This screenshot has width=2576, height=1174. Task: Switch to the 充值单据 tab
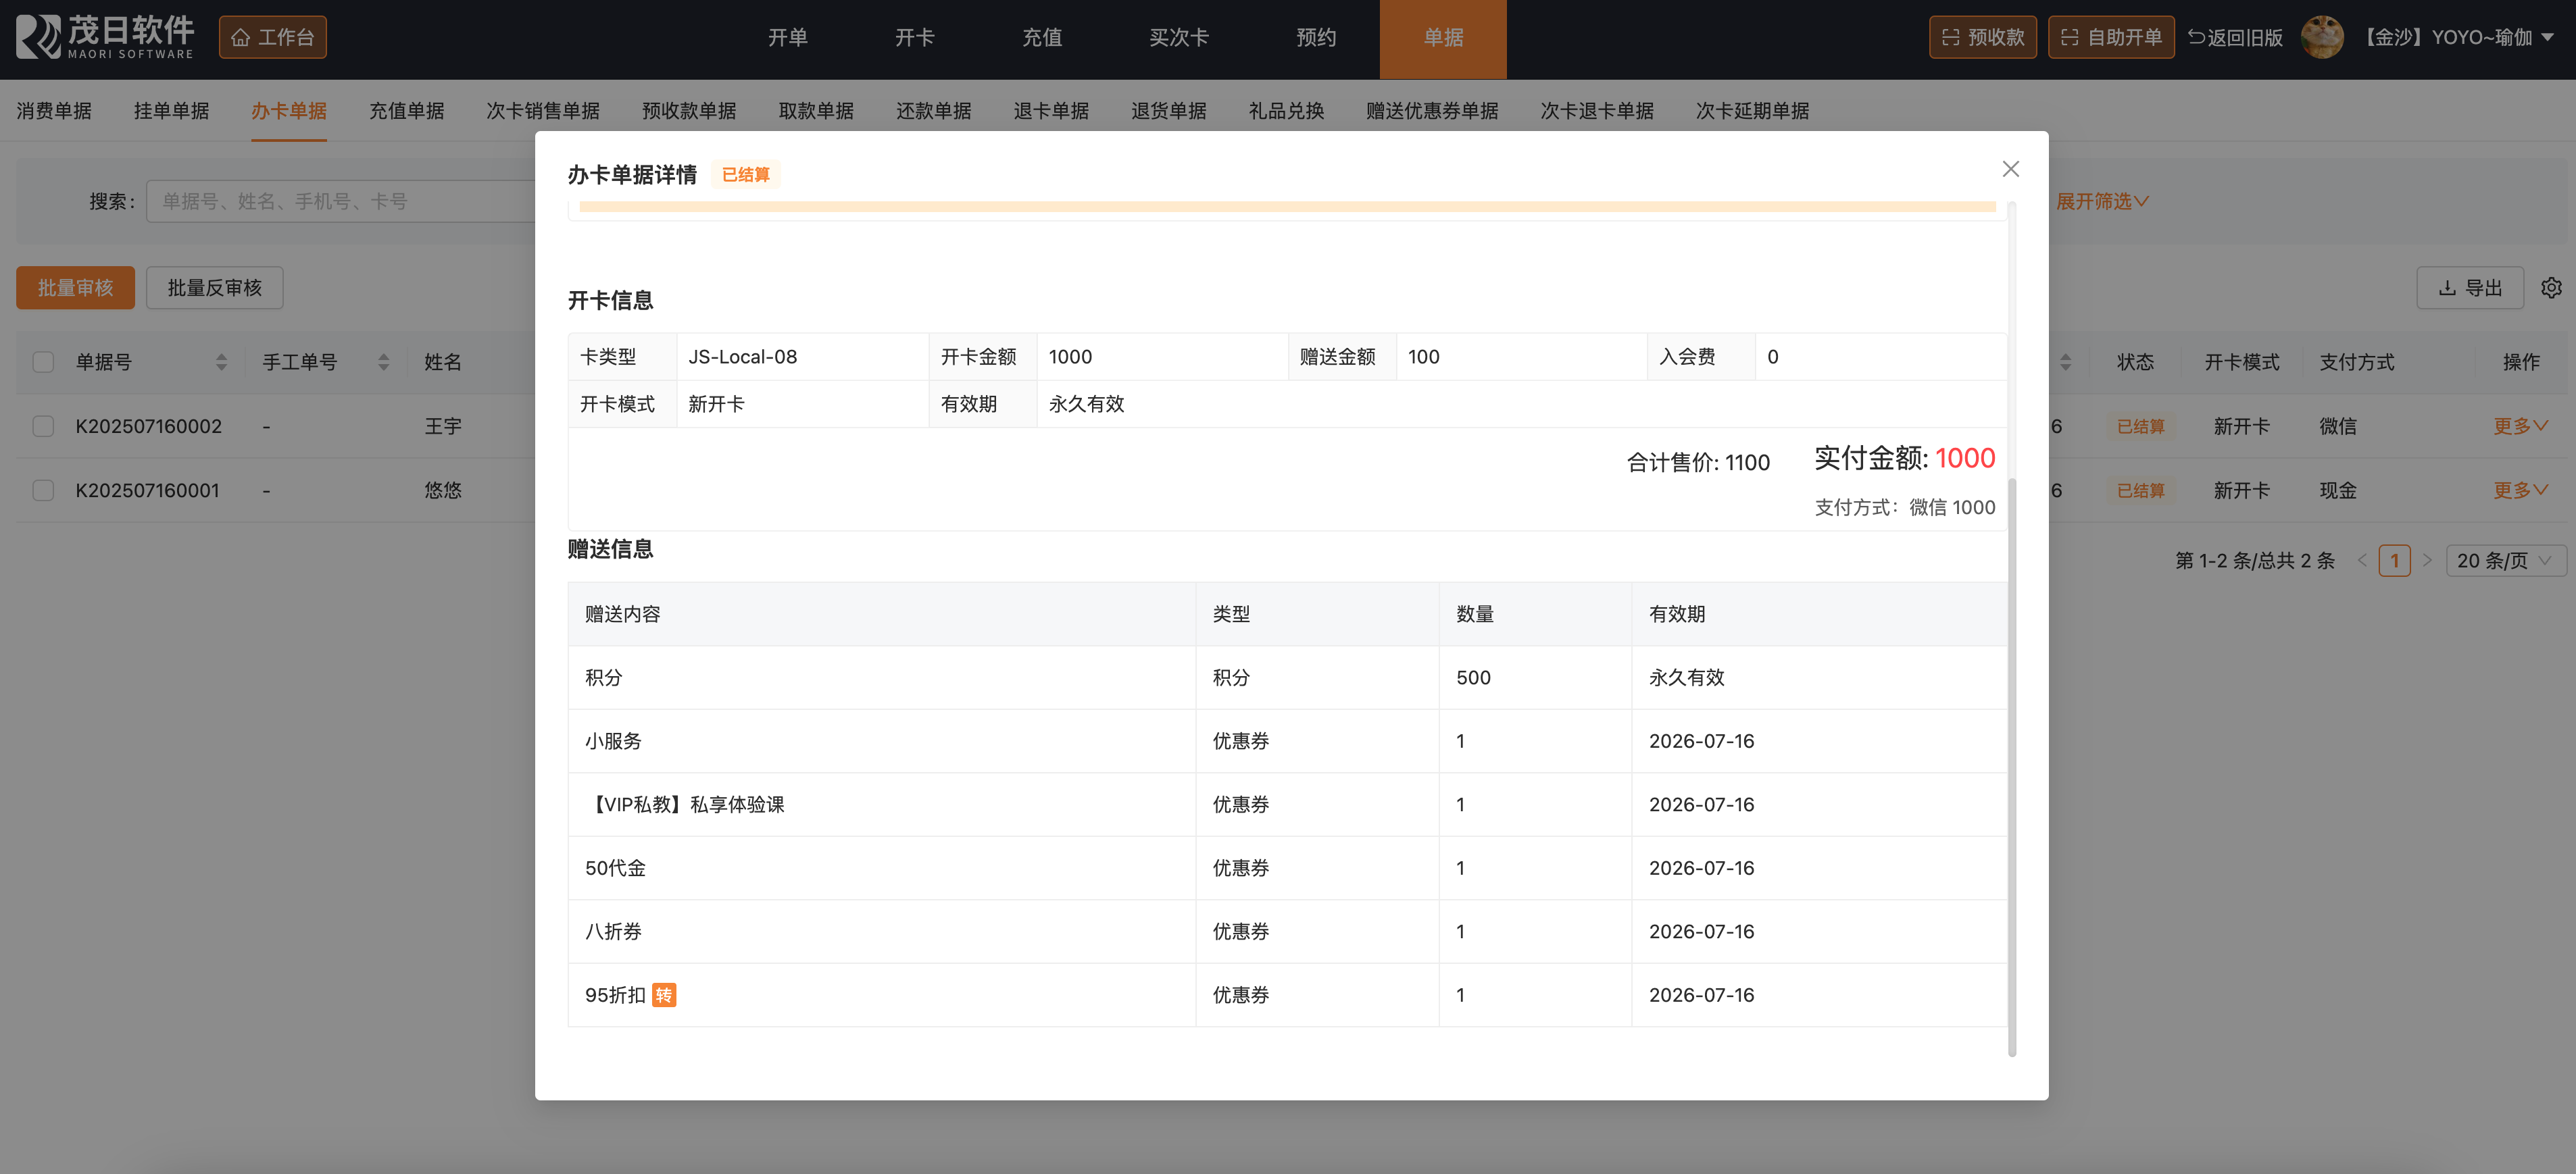tap(406, 111)
